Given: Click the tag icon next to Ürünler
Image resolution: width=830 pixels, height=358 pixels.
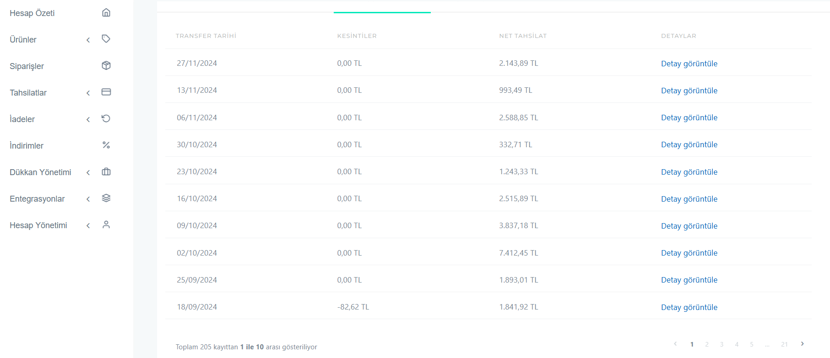Looking at the screenshot, I should [x=106, y=39].
